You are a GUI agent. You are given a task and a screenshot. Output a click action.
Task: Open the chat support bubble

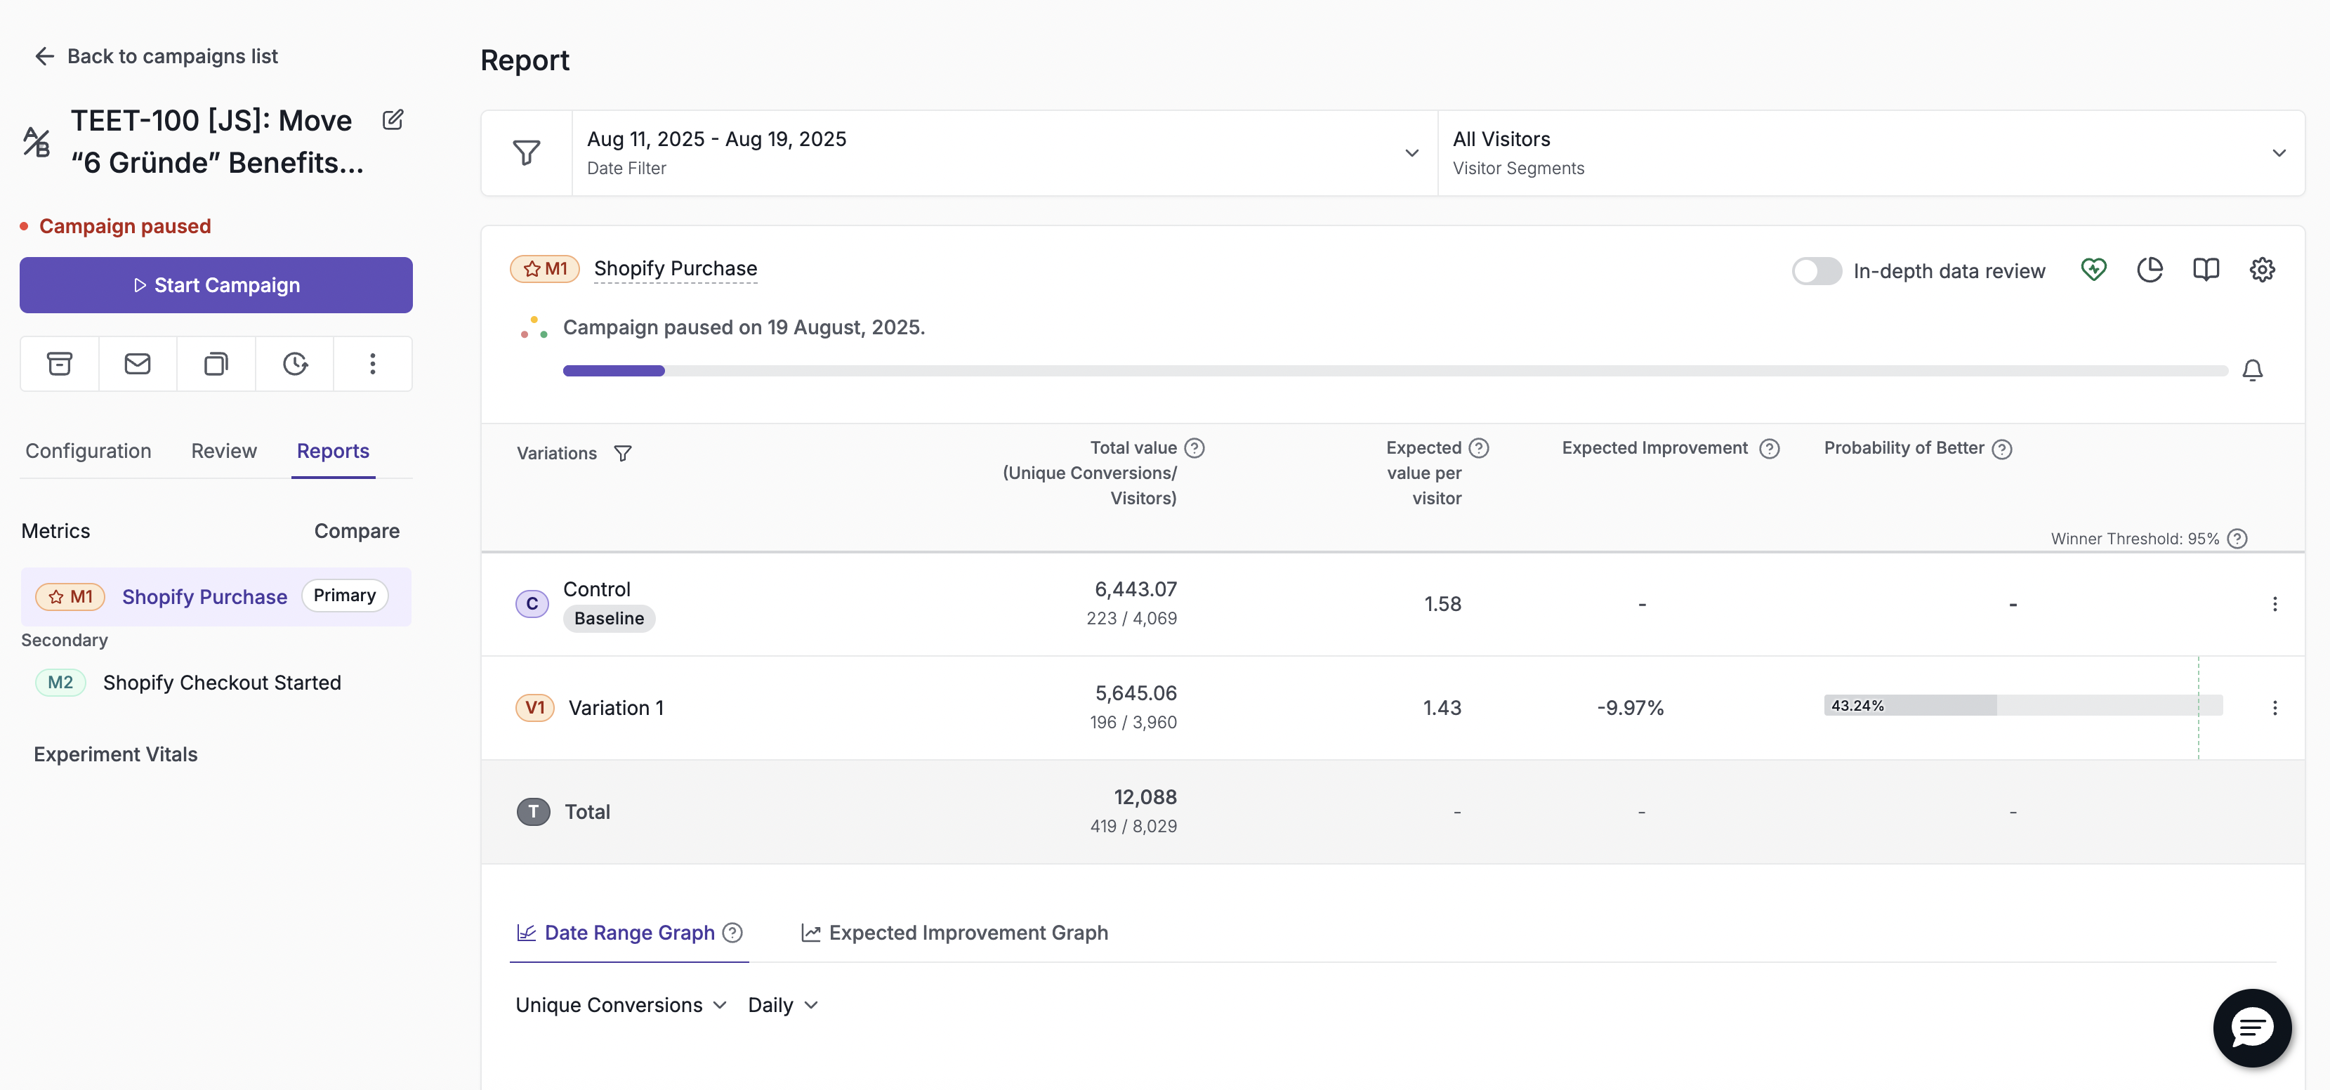[2252, 1027]
